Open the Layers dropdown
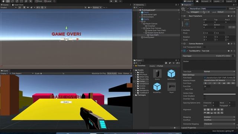 tap(218, 1)
